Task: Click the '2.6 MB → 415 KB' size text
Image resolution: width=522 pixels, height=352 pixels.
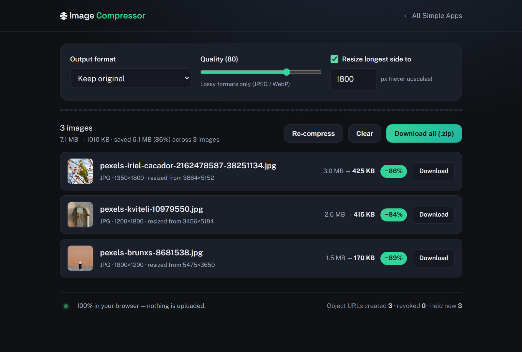Action: point(349,214)
